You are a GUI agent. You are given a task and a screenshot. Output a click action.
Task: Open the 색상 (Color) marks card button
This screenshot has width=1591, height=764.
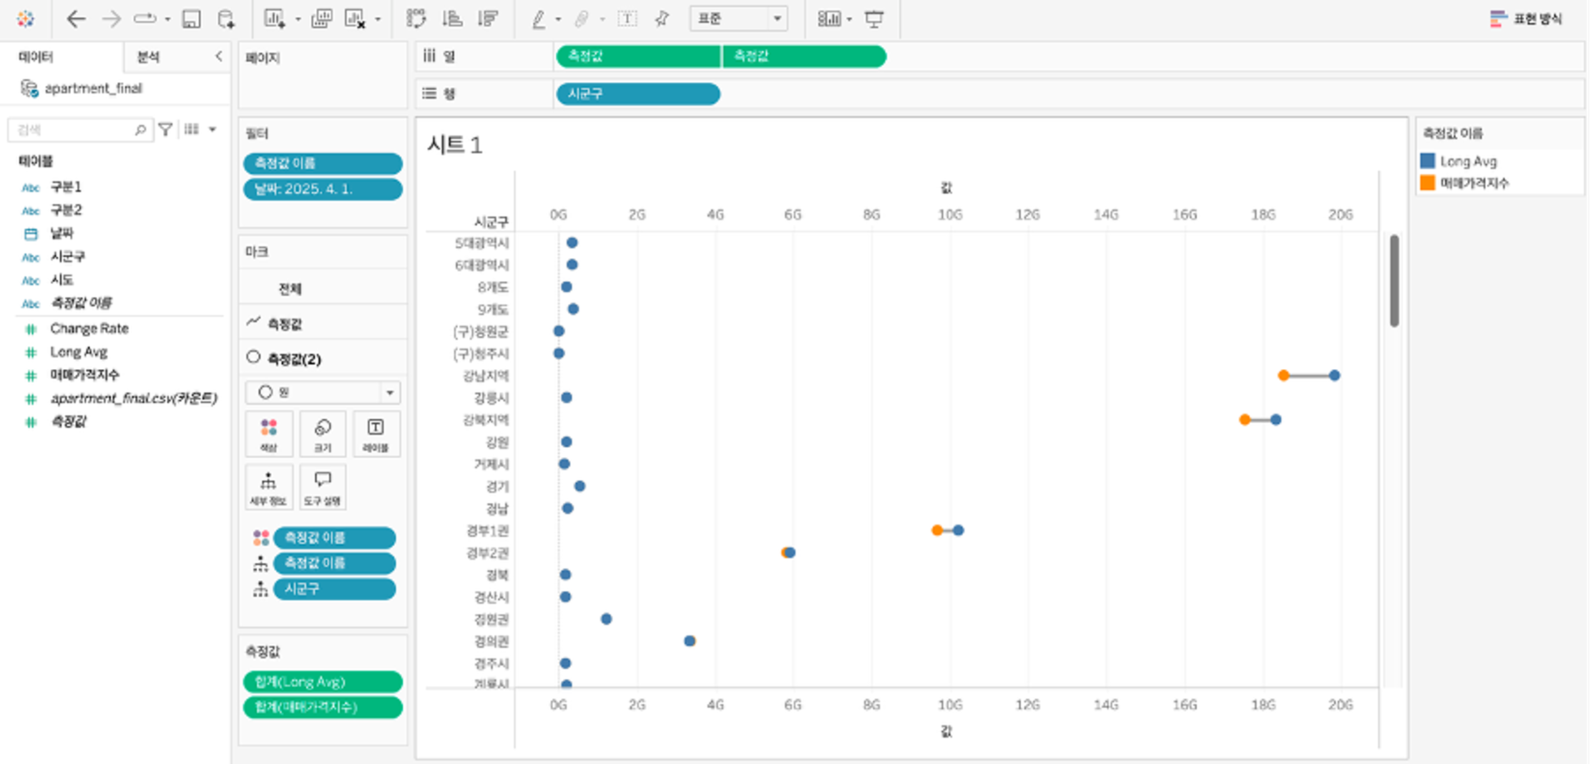(268, 434)
